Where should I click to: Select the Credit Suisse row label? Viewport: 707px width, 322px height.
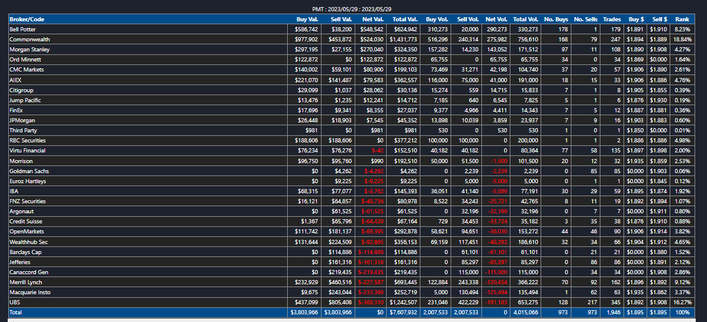[x=25, y=222]
